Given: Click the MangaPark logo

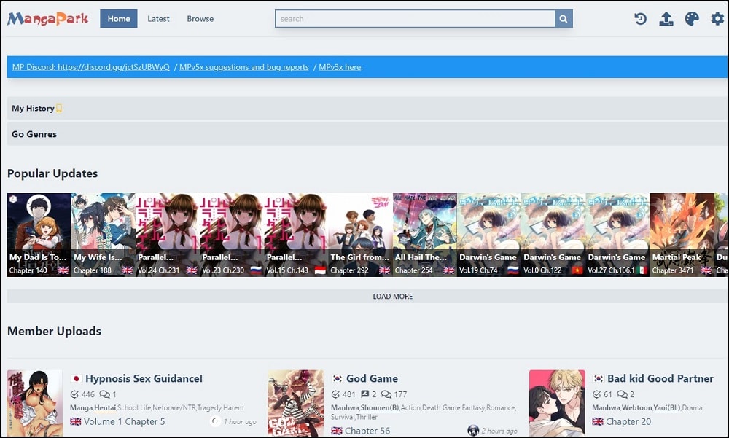Looking at the screenshot, I should click(47, 19).
